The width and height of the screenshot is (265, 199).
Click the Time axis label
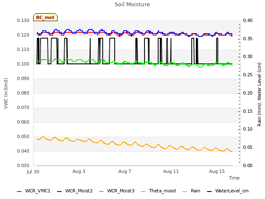[x=234, y=178]
